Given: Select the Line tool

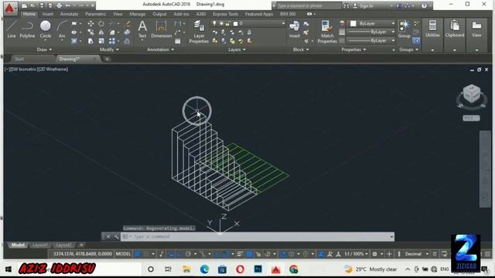Looking at the screenshot, I should (x=12, y=29).
